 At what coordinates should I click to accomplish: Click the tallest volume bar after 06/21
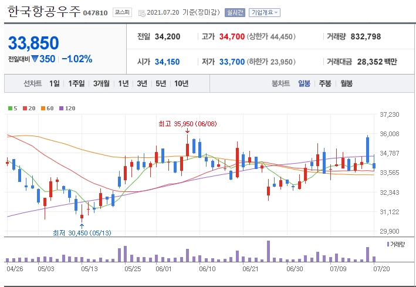(x=269, y=251)
